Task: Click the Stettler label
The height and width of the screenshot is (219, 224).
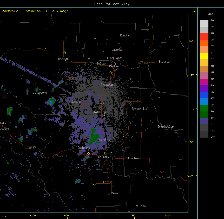Action: (x=165, y=62)
